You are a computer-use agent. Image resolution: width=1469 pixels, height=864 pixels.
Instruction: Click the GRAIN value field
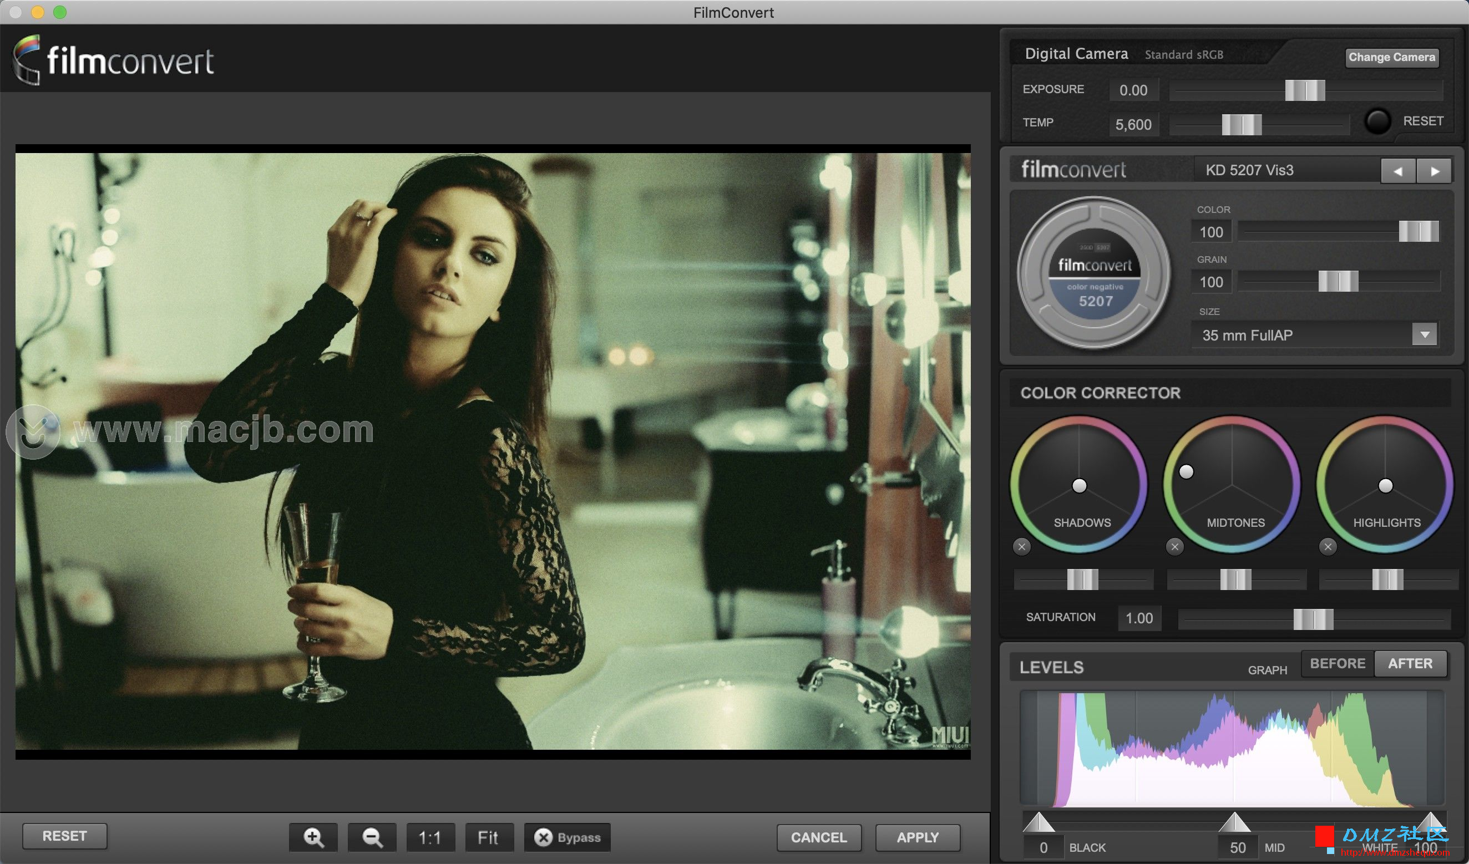click(1212, 282)
